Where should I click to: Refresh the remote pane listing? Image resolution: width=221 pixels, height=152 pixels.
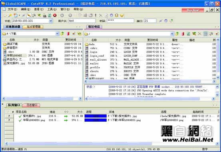(x=189, y=34)
